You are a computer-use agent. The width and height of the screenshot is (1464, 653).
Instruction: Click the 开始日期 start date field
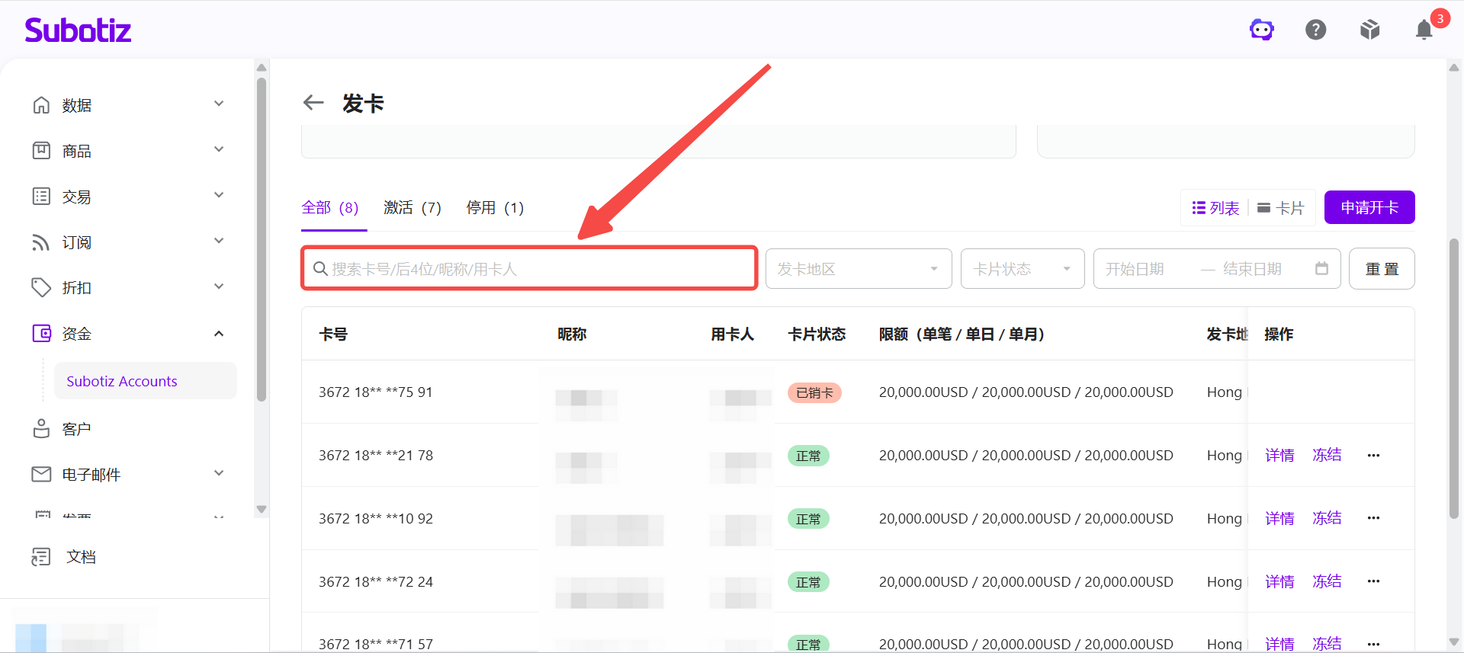click(1136, 268)
